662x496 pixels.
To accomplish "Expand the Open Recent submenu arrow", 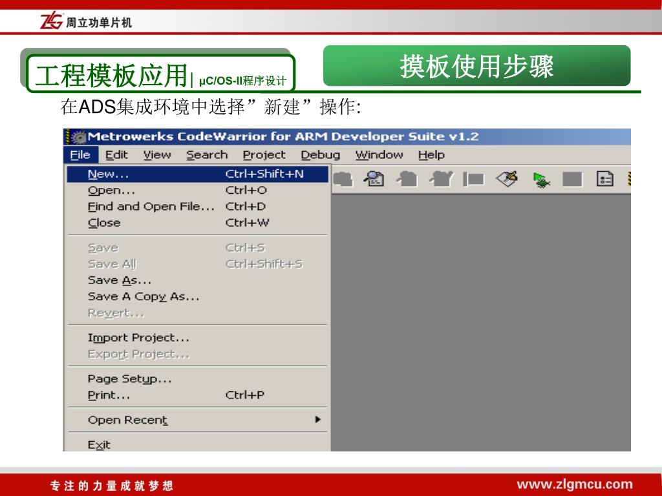I will click(x=318, y=419).
